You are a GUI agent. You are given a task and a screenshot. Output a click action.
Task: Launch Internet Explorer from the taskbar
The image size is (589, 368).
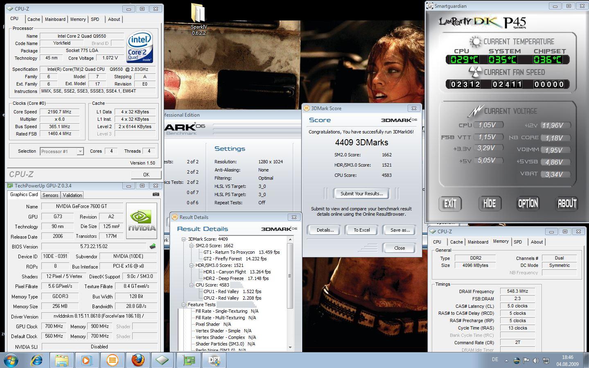pos(37,360)
